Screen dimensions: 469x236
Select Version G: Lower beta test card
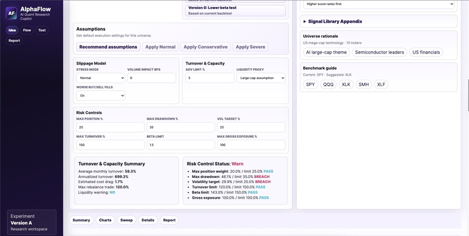click(x=236, y=10)
